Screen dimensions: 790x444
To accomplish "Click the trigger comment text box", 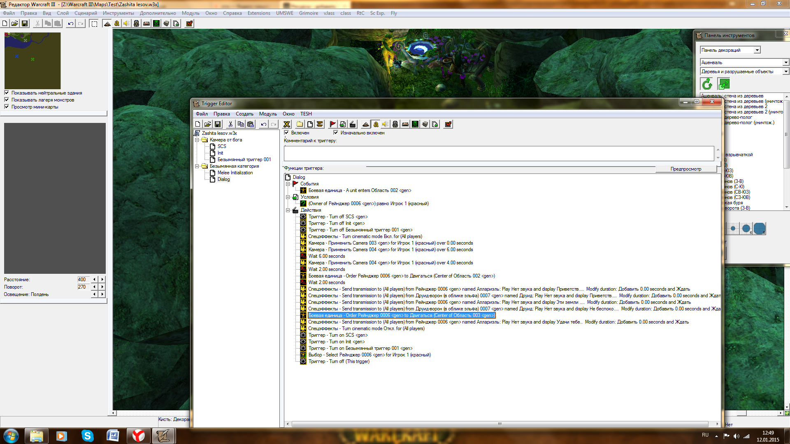I will coord(499,153).
